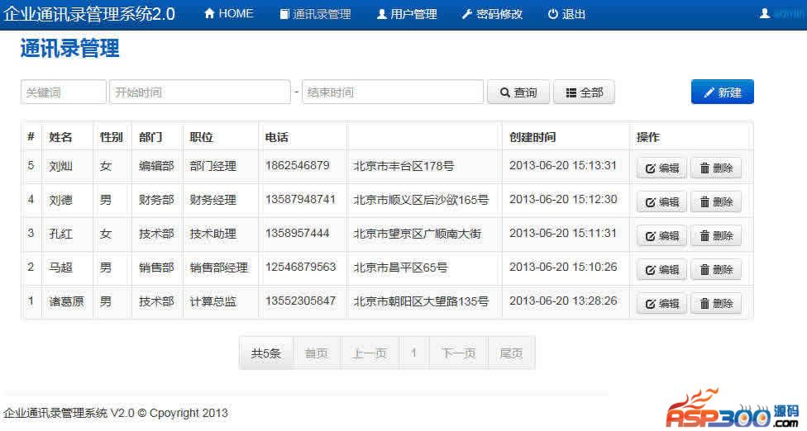Screen dimensions: 807x431
Task: Click the 共5条 total count item
Action: pyautogui.click(x=265, y=353)
